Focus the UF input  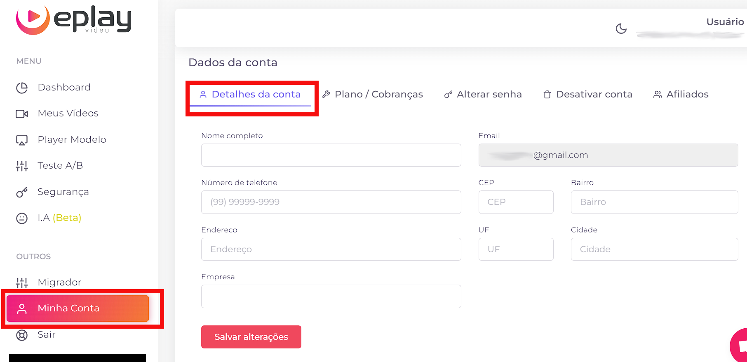click(x=516, y=249)
